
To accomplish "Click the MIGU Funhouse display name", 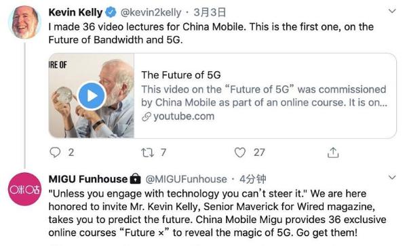I will [88, 179].
